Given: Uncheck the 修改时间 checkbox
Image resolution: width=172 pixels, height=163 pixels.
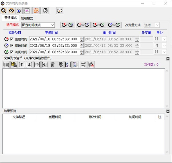Looking at the screenshot, I should (x=12, y=45).
